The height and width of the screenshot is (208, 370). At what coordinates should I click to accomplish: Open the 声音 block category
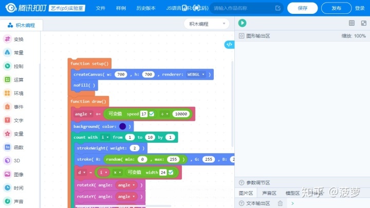pos(13,201)
